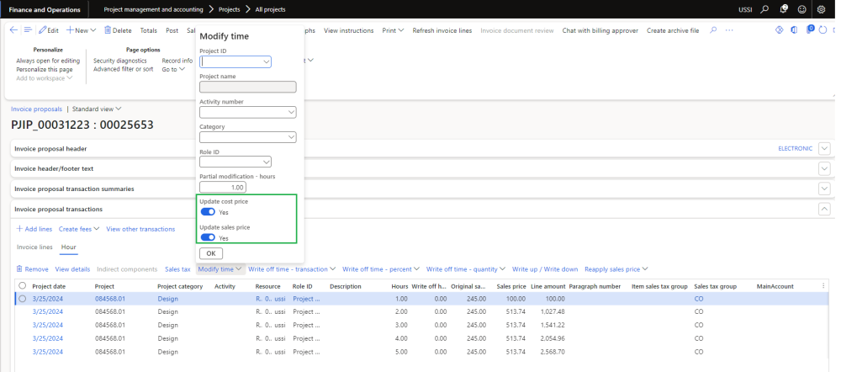The image size is (841, 372).
Task: Expand the Activity number dropdown
Action: tap(291, 112)
